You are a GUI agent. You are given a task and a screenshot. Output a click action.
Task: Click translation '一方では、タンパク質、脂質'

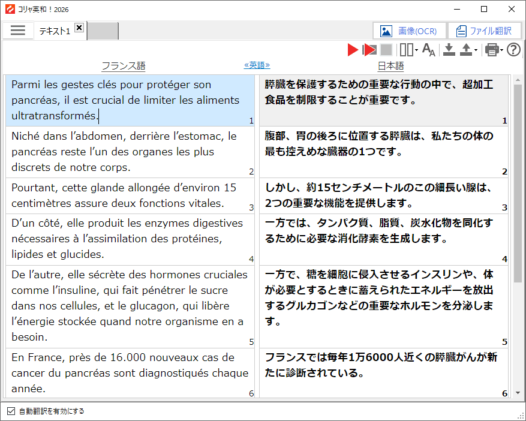384,239
